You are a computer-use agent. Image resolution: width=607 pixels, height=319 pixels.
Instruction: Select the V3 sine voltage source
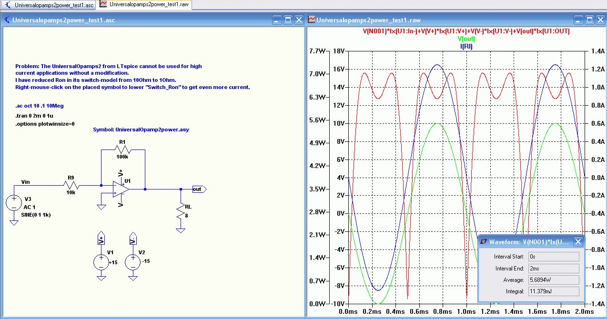14,203
